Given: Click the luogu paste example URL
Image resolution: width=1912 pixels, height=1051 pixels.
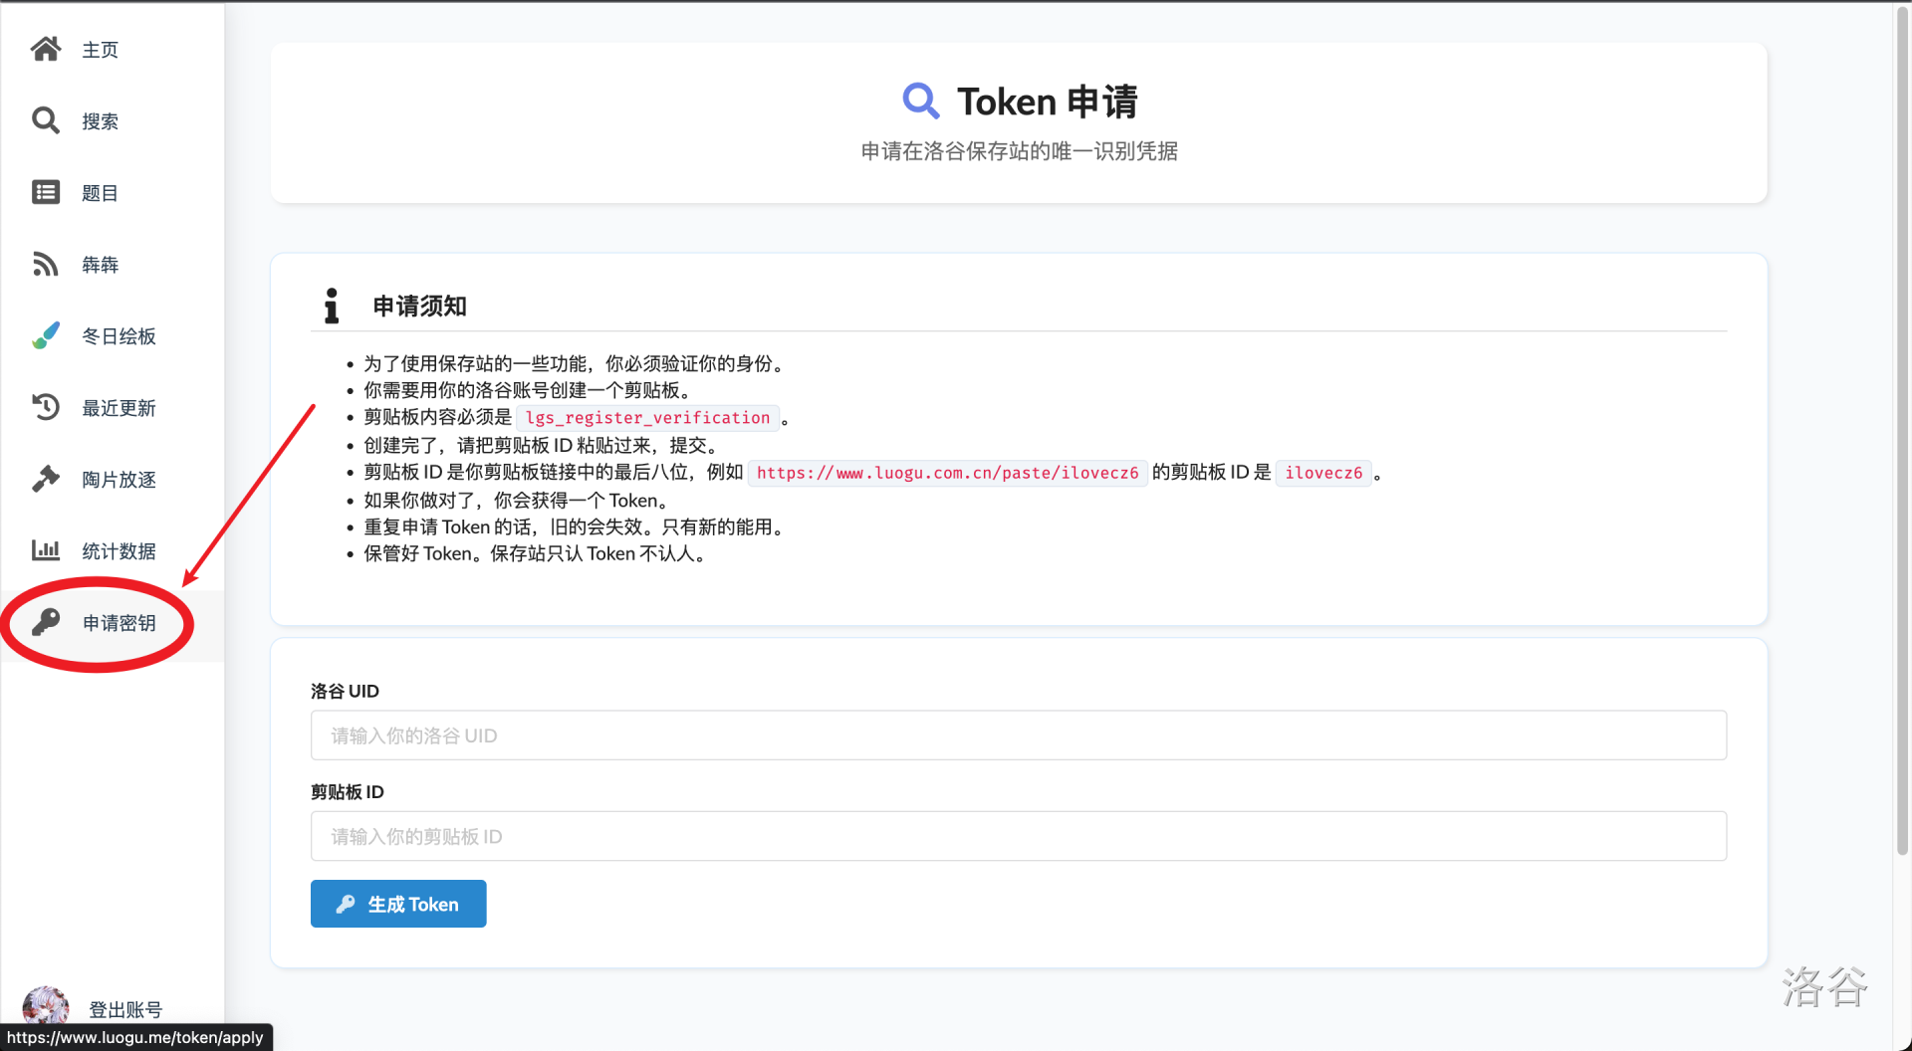Looking at the screenshot, I should click(947, 473).
